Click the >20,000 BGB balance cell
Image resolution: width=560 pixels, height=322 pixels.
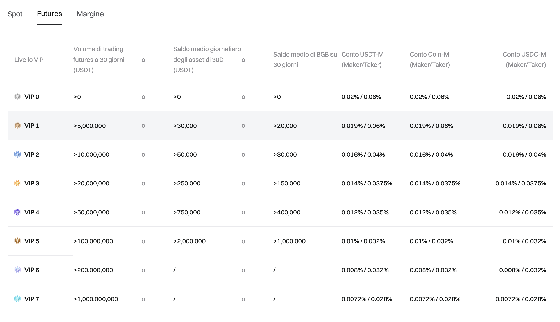click(285, 126)
